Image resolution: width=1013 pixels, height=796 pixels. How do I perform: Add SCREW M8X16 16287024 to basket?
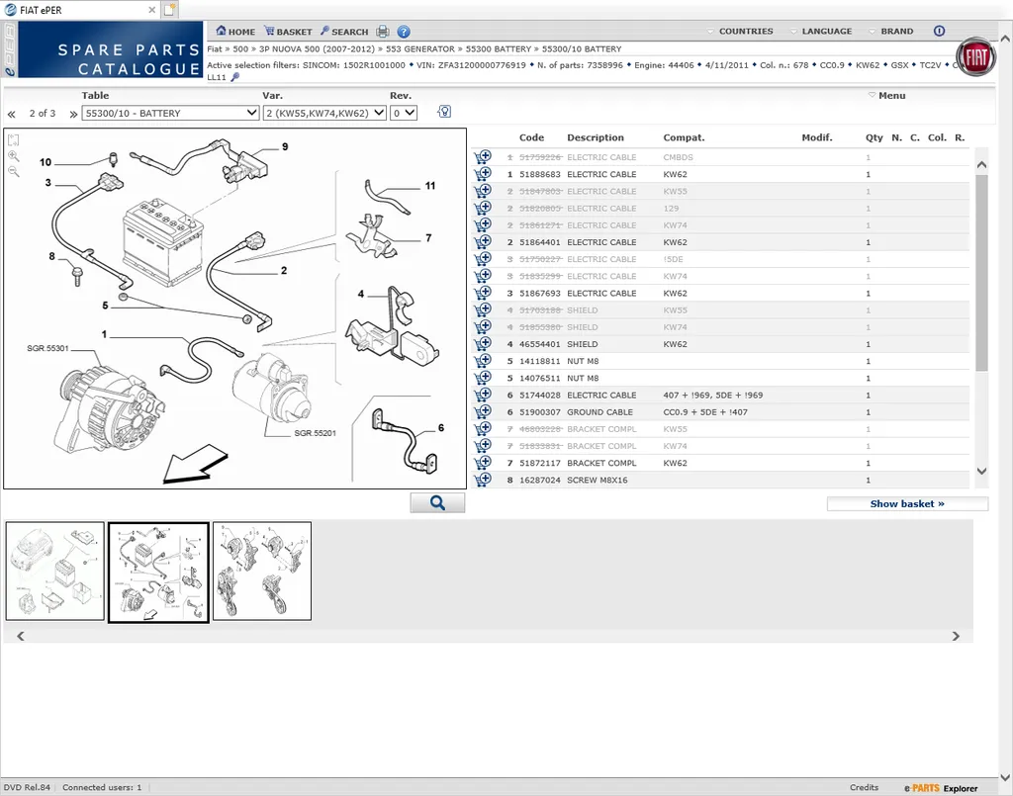click(483, 479)
